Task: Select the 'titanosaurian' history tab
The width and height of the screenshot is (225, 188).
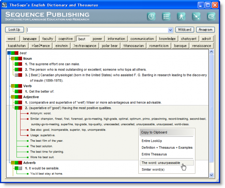Action: click(x=133, y=46)
